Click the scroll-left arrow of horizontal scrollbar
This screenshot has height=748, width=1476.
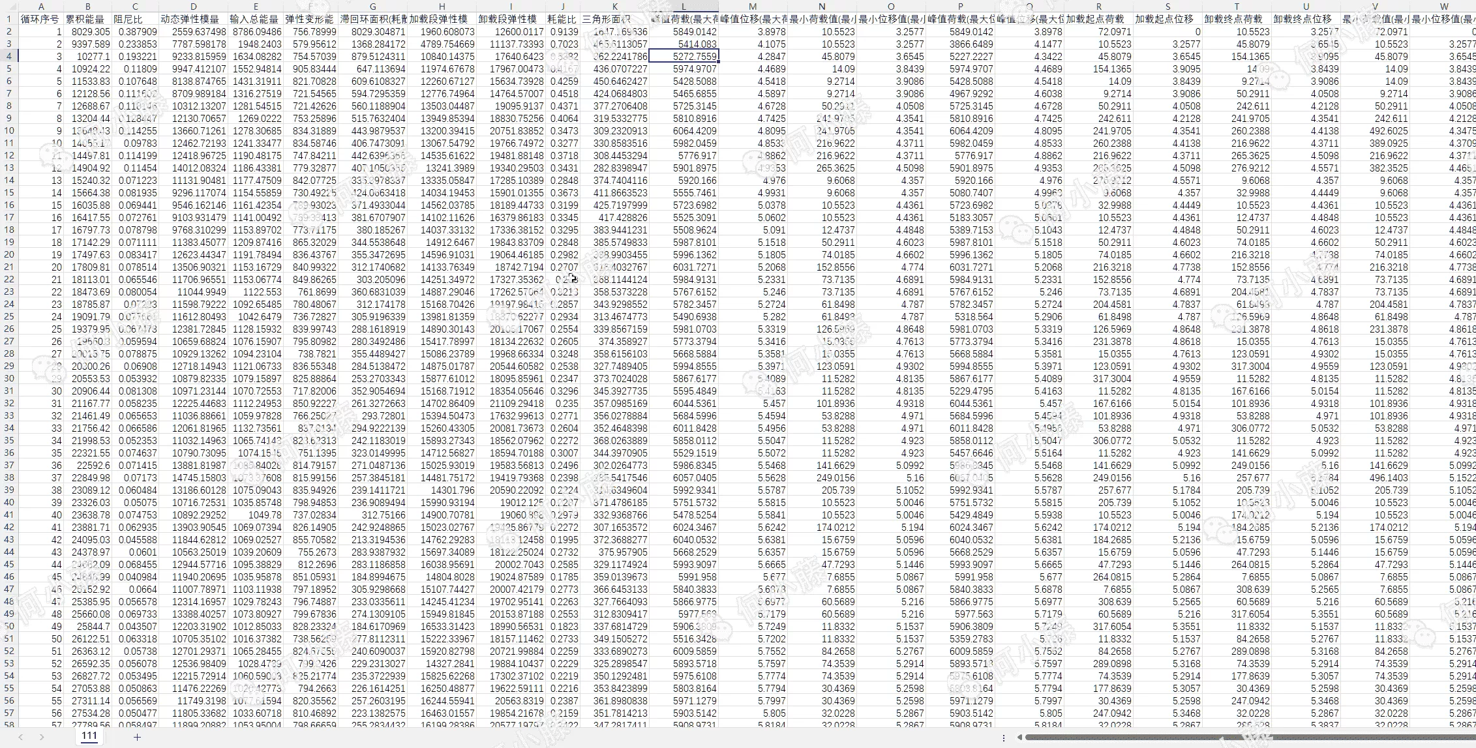tap(1019, 738)
